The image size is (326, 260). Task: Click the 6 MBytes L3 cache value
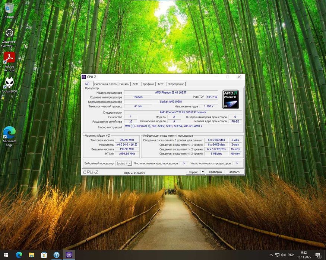(x=216, y=154)
